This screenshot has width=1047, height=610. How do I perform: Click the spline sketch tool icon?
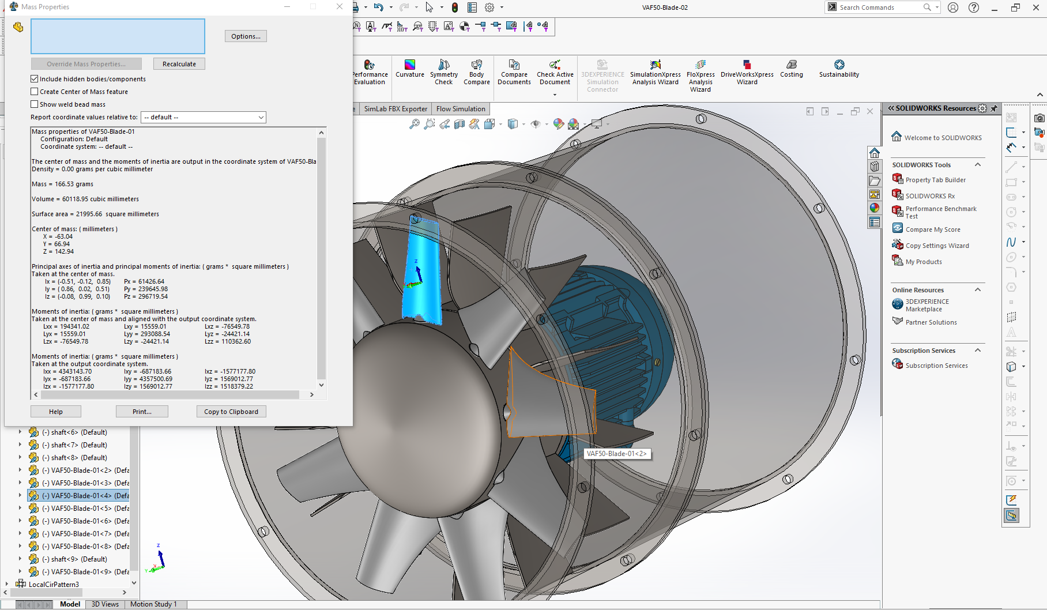(x=1011, y=242)
